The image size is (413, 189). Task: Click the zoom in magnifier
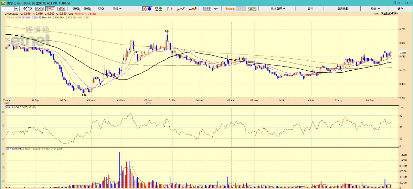[x=76, y=9]
